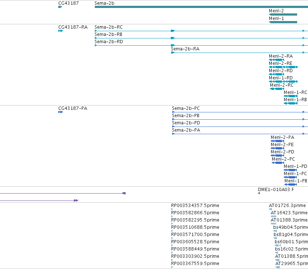Screen dimensions: 308x269
Task: Open EST AT01726.3prime
Action: 287,206
